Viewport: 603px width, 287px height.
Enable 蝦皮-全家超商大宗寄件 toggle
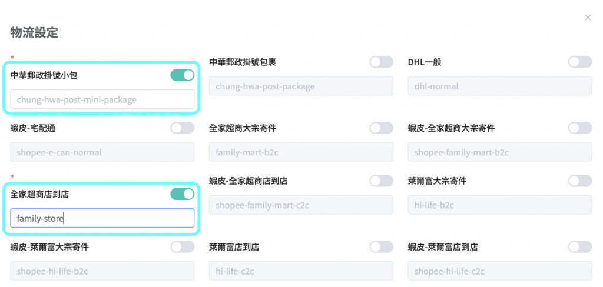580,128
